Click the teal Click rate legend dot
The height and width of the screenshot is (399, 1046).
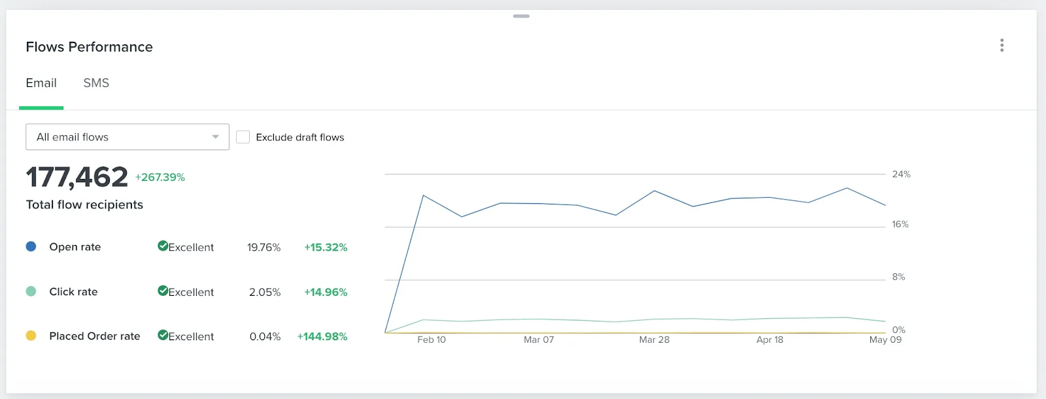(x=31, y=291)
